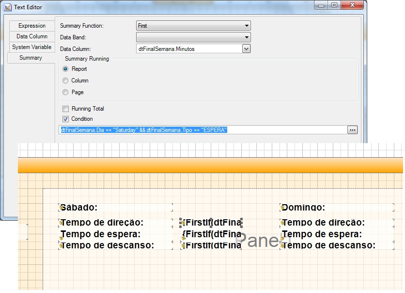Minimize the Text Editor window
This screenshot has width=405, height=293.
coord(321,5)
